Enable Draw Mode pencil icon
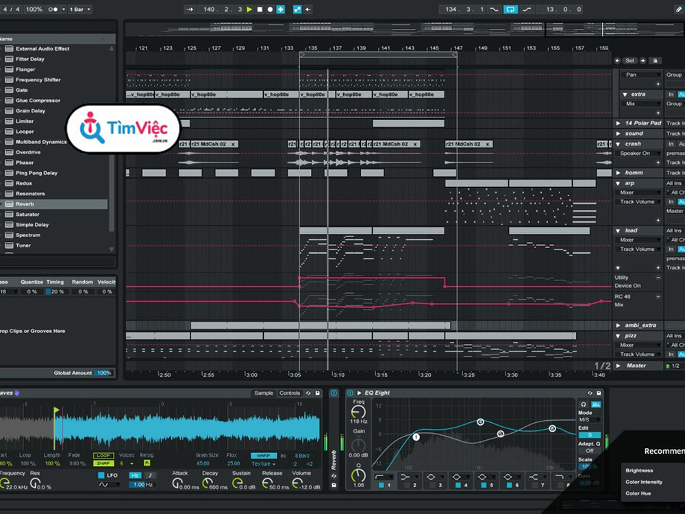Viewport: 685px width, 514px height. coord(680,9)
